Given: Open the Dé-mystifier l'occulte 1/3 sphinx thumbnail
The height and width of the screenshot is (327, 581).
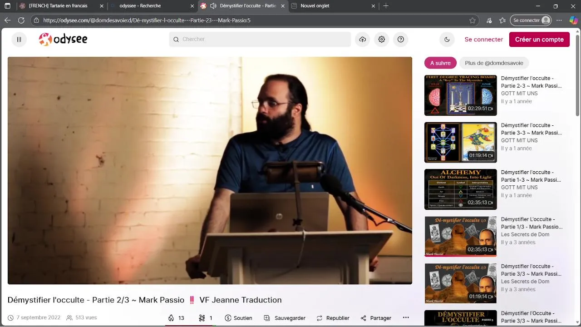Looking at the screenshot, I should pos(460,236).
